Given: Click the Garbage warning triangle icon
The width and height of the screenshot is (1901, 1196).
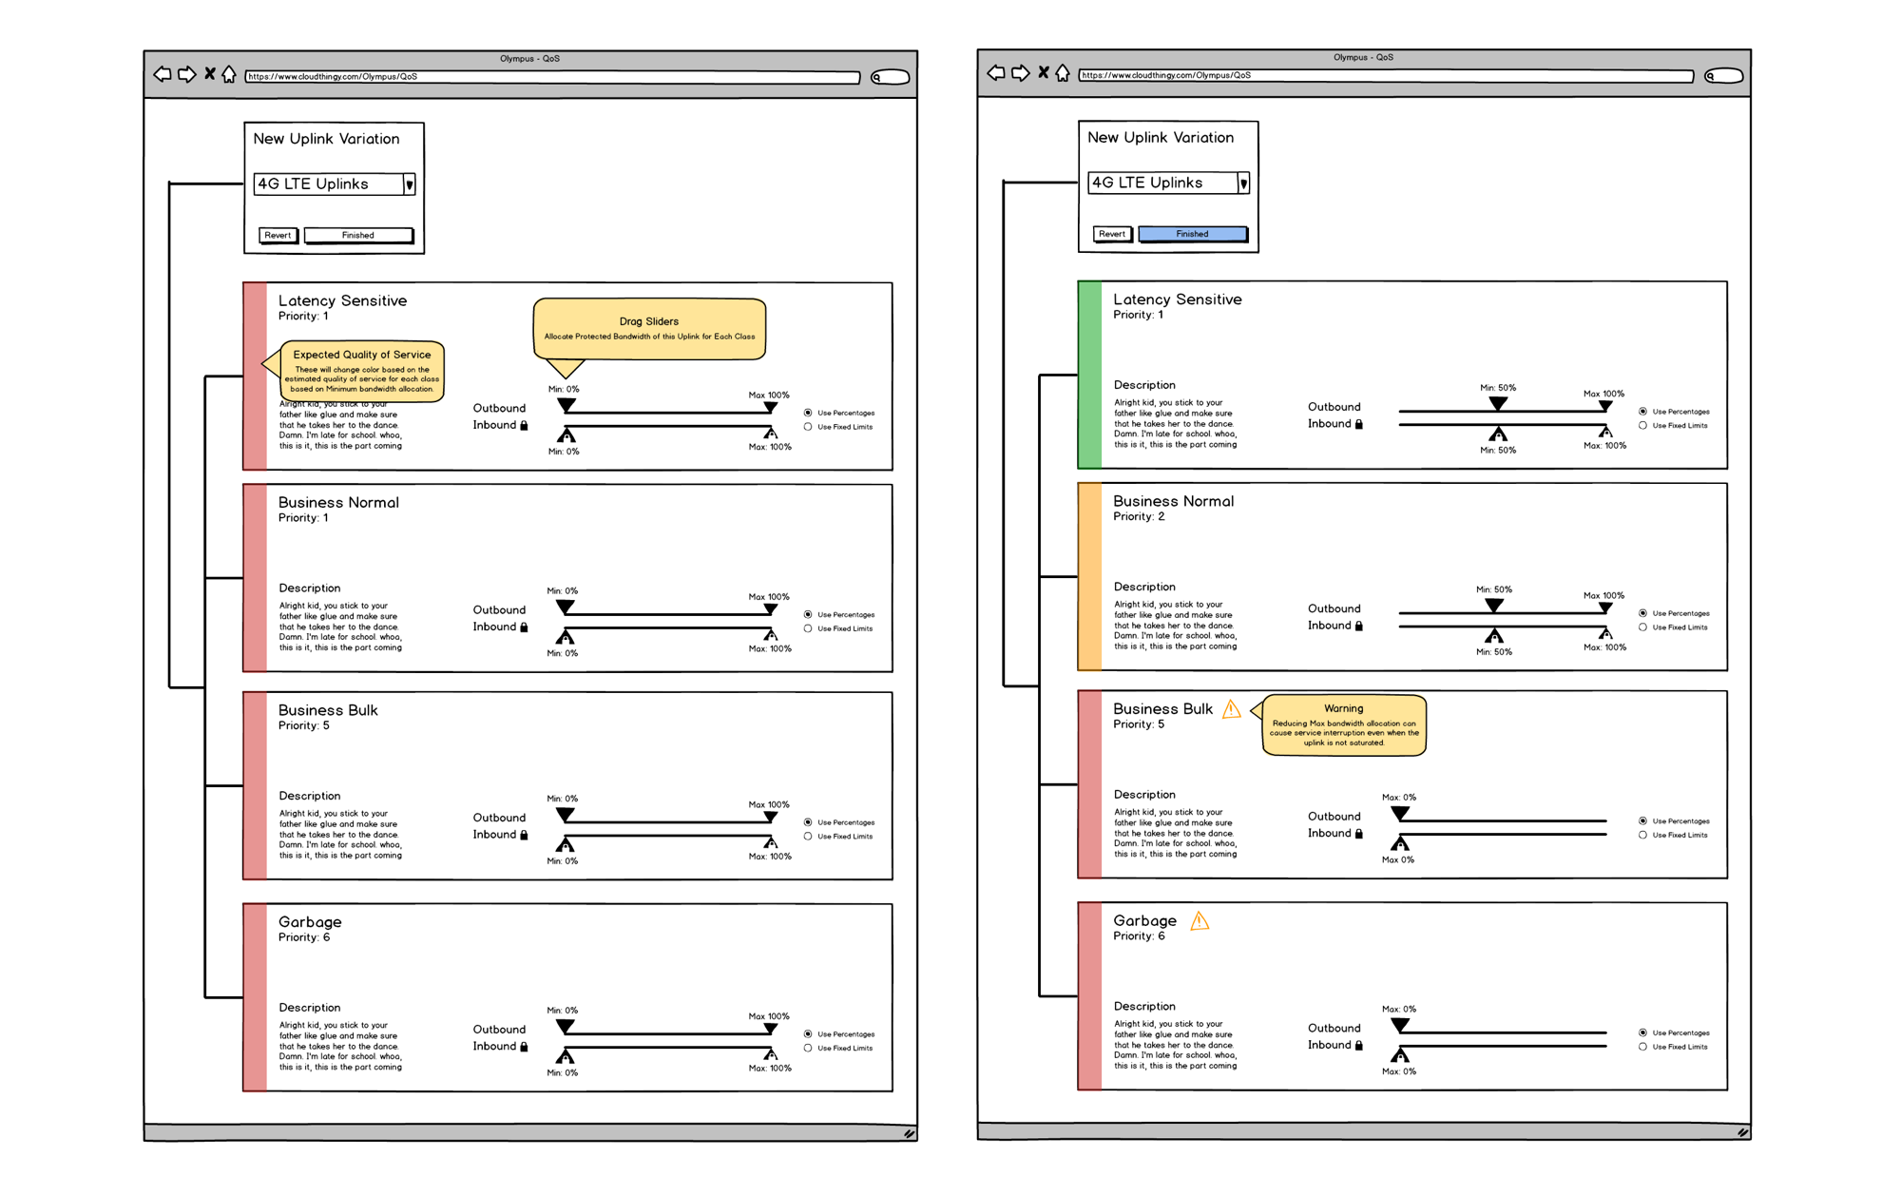Looking at the screenshot, I should 1200,921.
